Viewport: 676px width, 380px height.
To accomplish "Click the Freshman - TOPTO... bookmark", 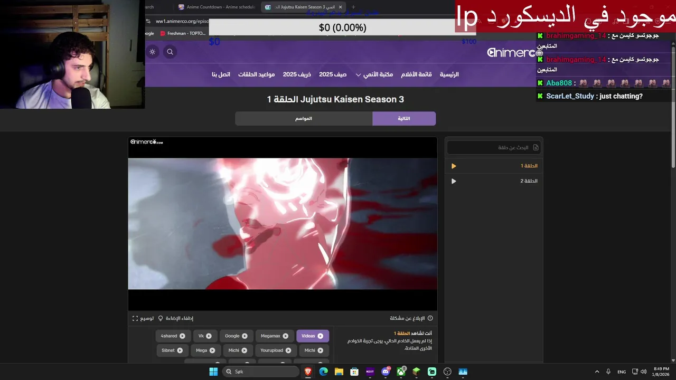I will 183,33.
